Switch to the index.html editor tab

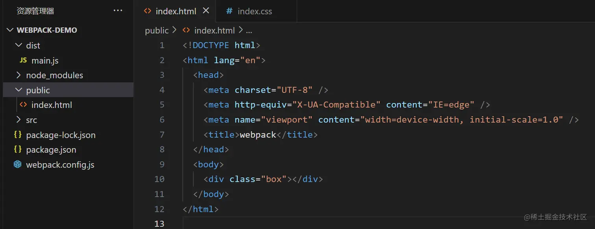click(x=175, y=11)
